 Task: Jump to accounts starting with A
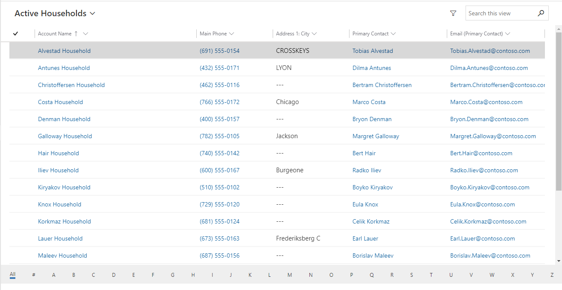[54, 275]
